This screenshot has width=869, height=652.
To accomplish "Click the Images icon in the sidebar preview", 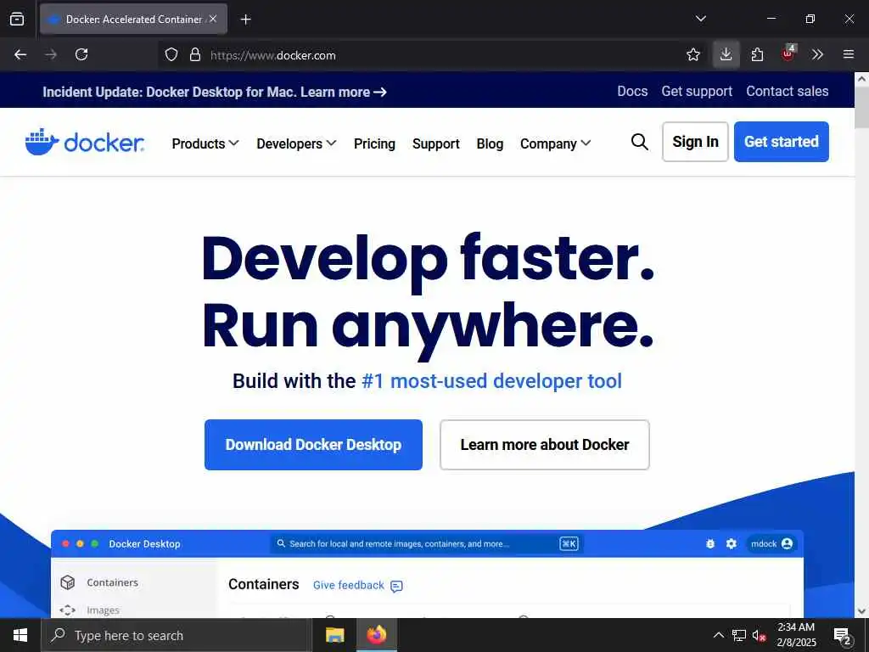I will click(68, 610).
